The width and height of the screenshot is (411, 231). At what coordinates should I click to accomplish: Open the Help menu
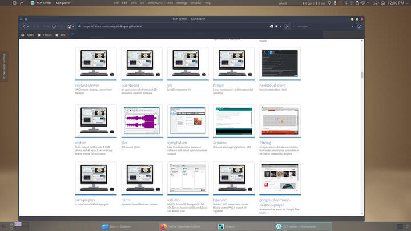208,3
